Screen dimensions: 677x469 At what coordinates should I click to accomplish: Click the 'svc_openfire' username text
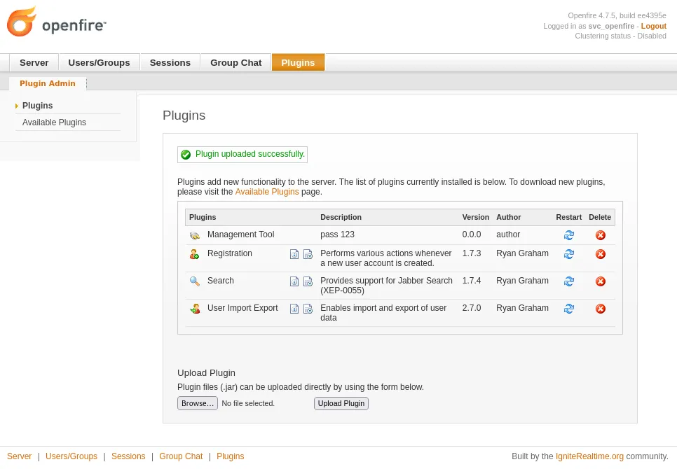tap(611, 26)
